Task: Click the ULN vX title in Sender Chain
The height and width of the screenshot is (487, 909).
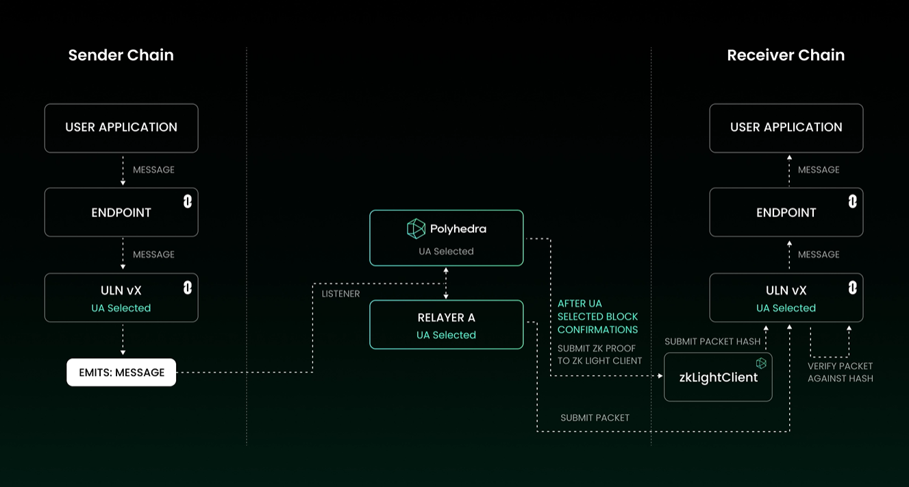Action: [121, 290]
